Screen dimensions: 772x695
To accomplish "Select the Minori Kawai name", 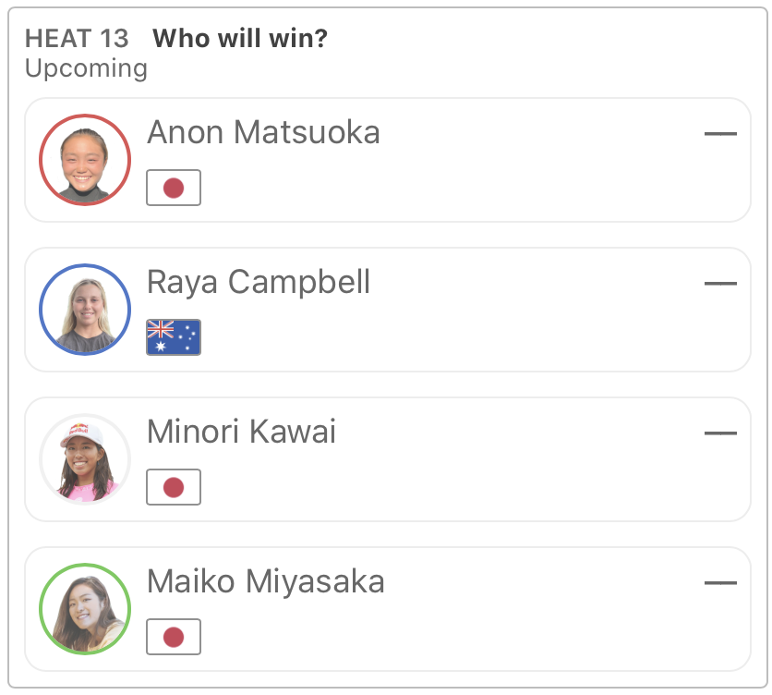I will [241, 432].
